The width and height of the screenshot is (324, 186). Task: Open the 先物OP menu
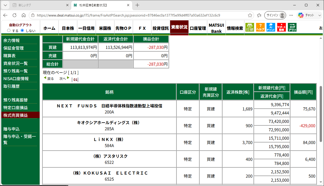123,28
